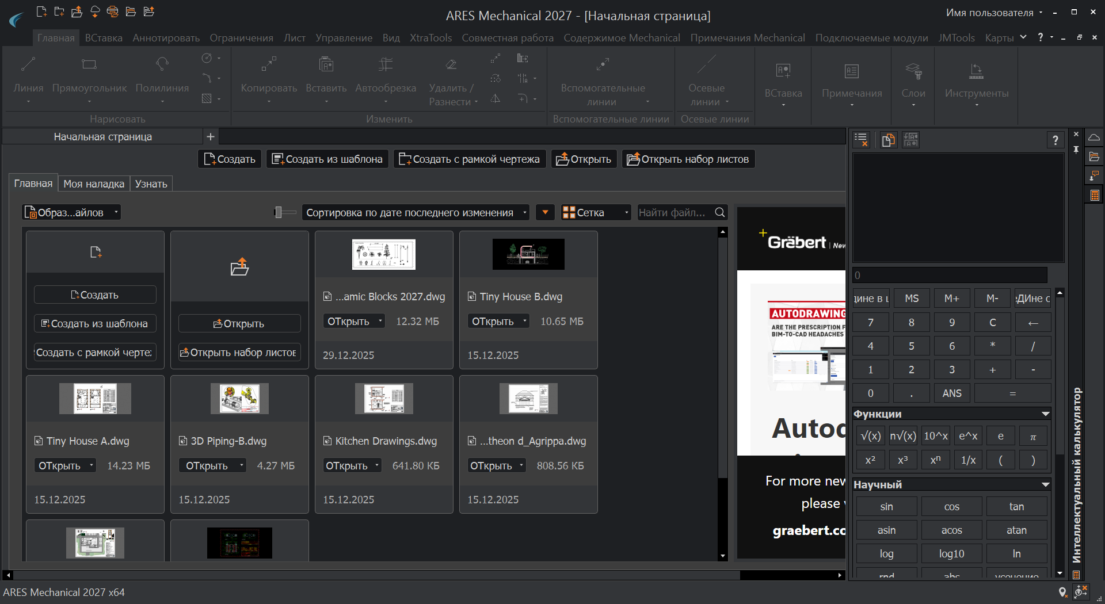The width and height of the screenshot is (1105, 604).
Task: Click the New drawing icon in quick access toolbar
Action: click(x=41, y=12)
